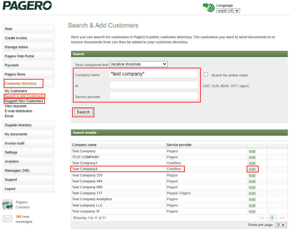This screenshot has height=230, width=290.
Task: Click the language globe icon
Action: [209, 8]
